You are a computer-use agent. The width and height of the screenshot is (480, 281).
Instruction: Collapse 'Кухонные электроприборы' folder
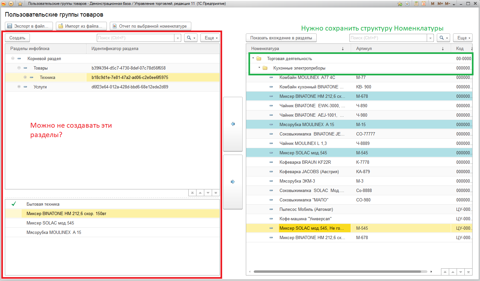(x=259, y=68)
